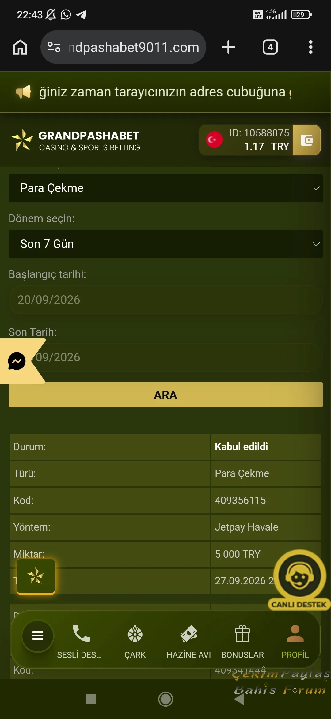
Task: Go to the Profil tab
Action: (x=295, y=642)
